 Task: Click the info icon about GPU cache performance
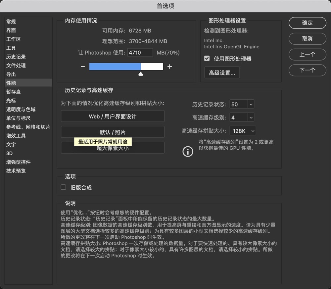click(x=188, y=152)
